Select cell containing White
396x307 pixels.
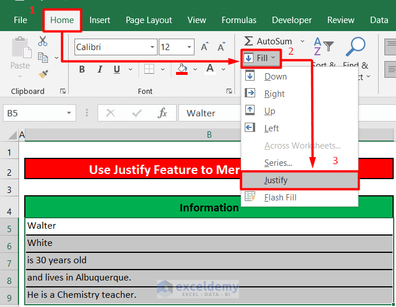(209, 244)
